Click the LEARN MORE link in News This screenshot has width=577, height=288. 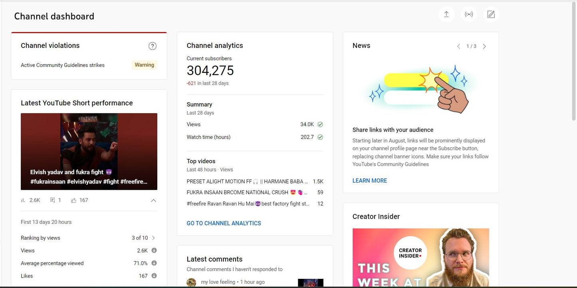(x=369, y=181)
